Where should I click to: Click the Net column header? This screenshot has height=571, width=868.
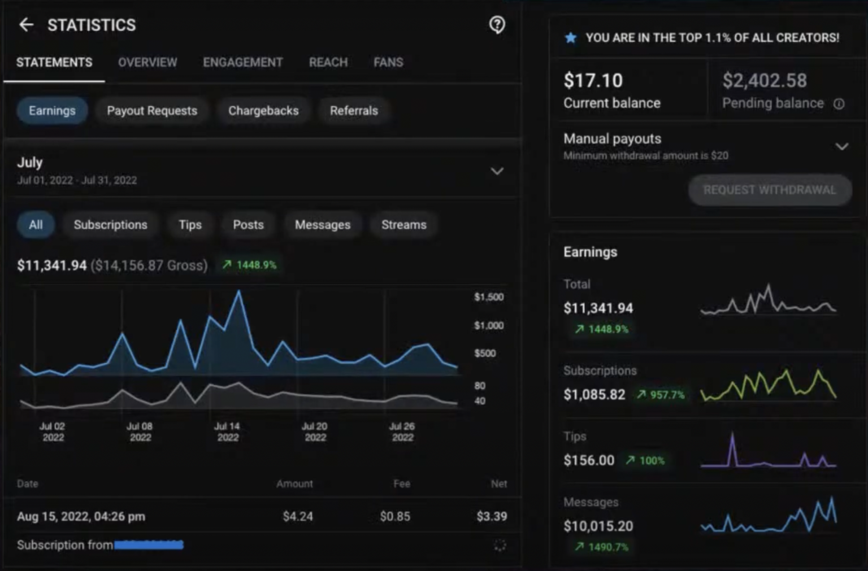pos(499,483)
